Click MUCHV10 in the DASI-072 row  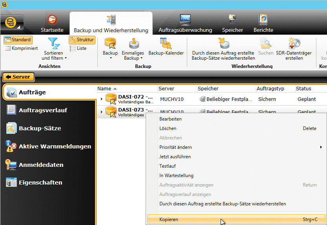pos(172,99)
